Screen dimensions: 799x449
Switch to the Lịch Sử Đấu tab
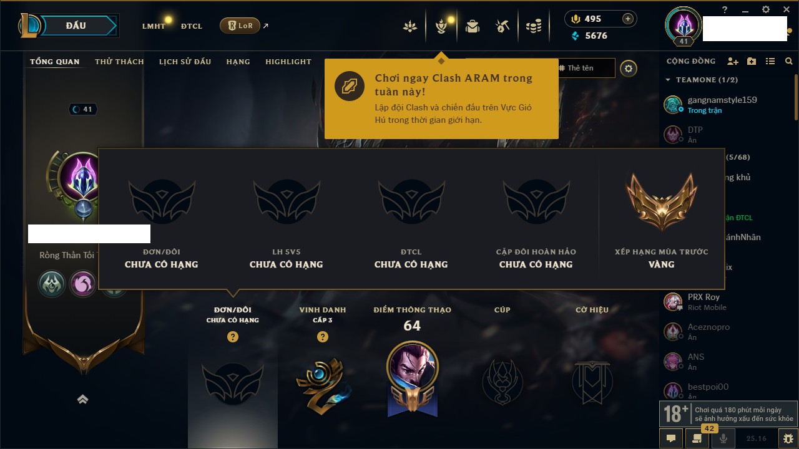coord(185,62)
